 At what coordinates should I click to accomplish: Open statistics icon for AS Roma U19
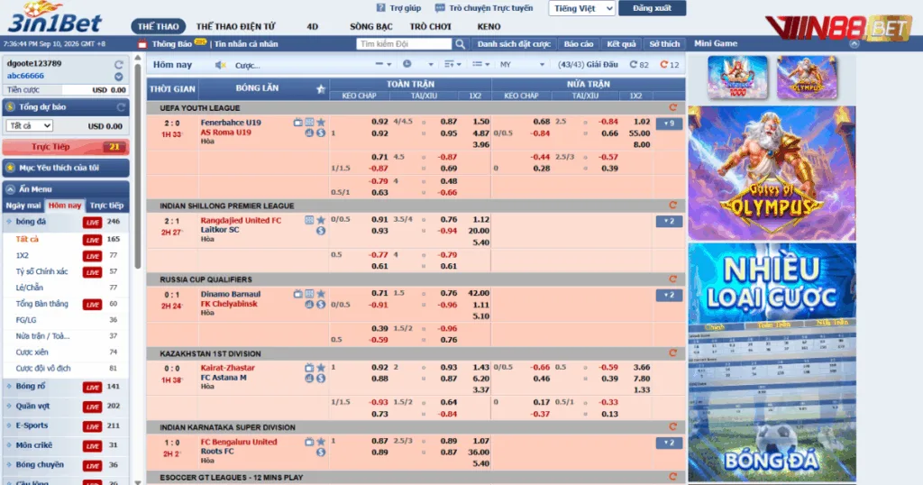(x=310, y=133)
